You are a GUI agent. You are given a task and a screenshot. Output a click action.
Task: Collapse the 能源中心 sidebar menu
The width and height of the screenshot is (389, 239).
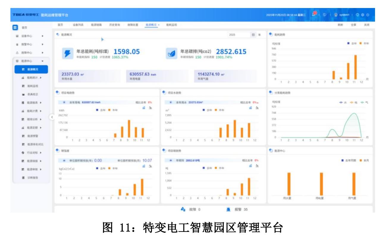click(43, 61)
